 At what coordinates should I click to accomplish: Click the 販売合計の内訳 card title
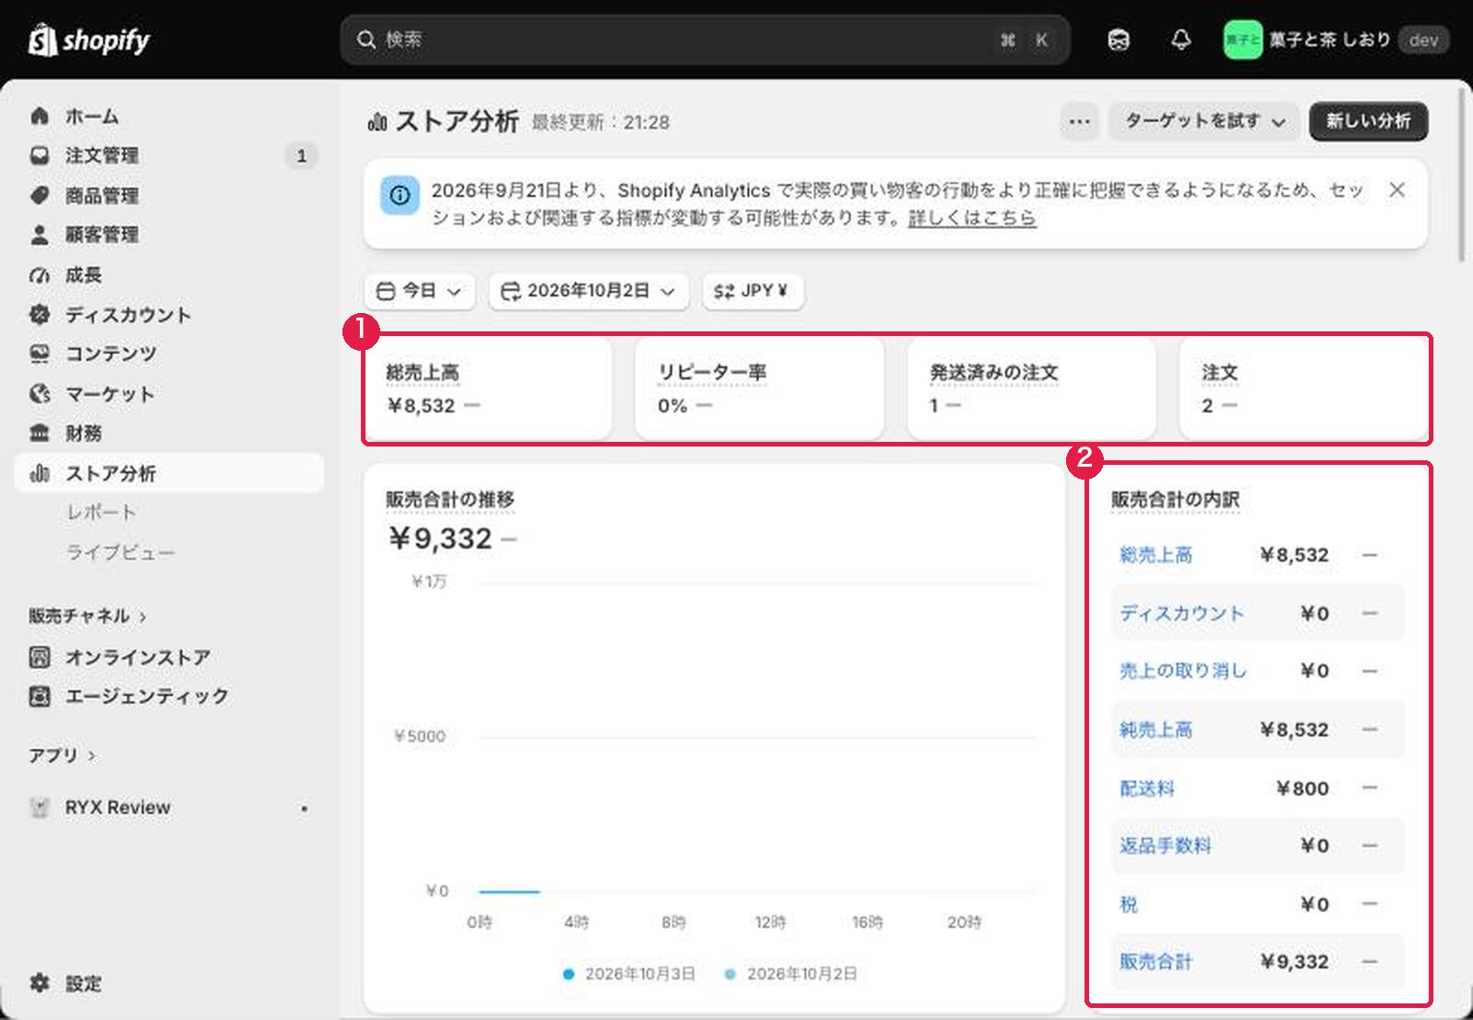pos(1176,499)
